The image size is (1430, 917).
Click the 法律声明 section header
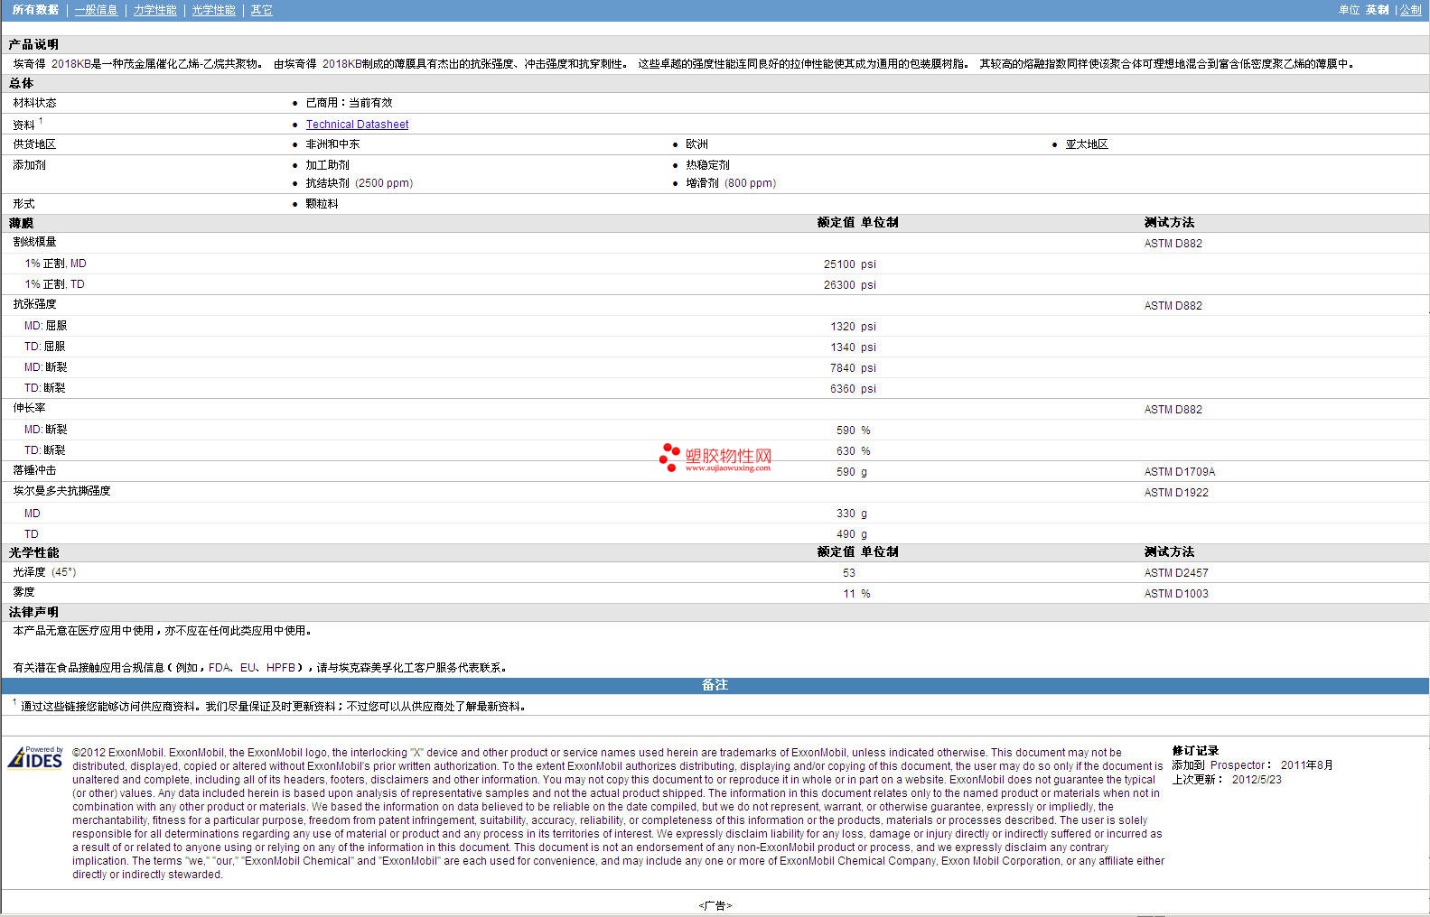click(33, 612)
